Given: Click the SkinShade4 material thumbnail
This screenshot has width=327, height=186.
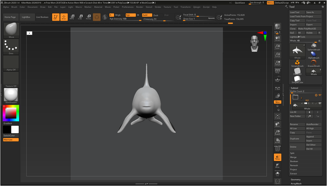Looking at the screenshot, I should [x=11, y=95].
